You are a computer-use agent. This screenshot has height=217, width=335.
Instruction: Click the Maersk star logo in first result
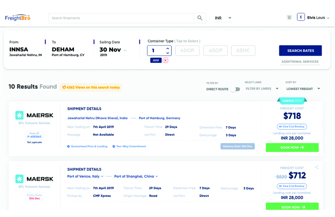19,115
